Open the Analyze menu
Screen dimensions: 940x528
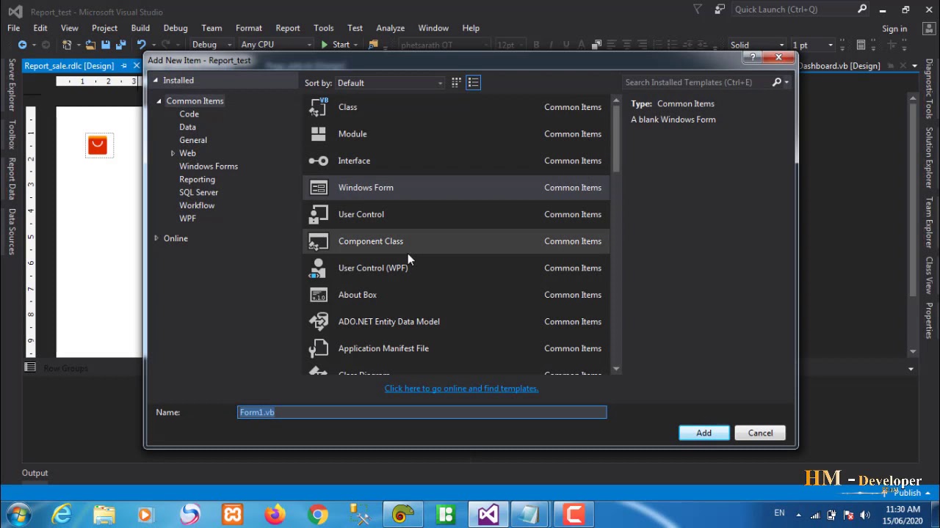click(x=391, y=28)
